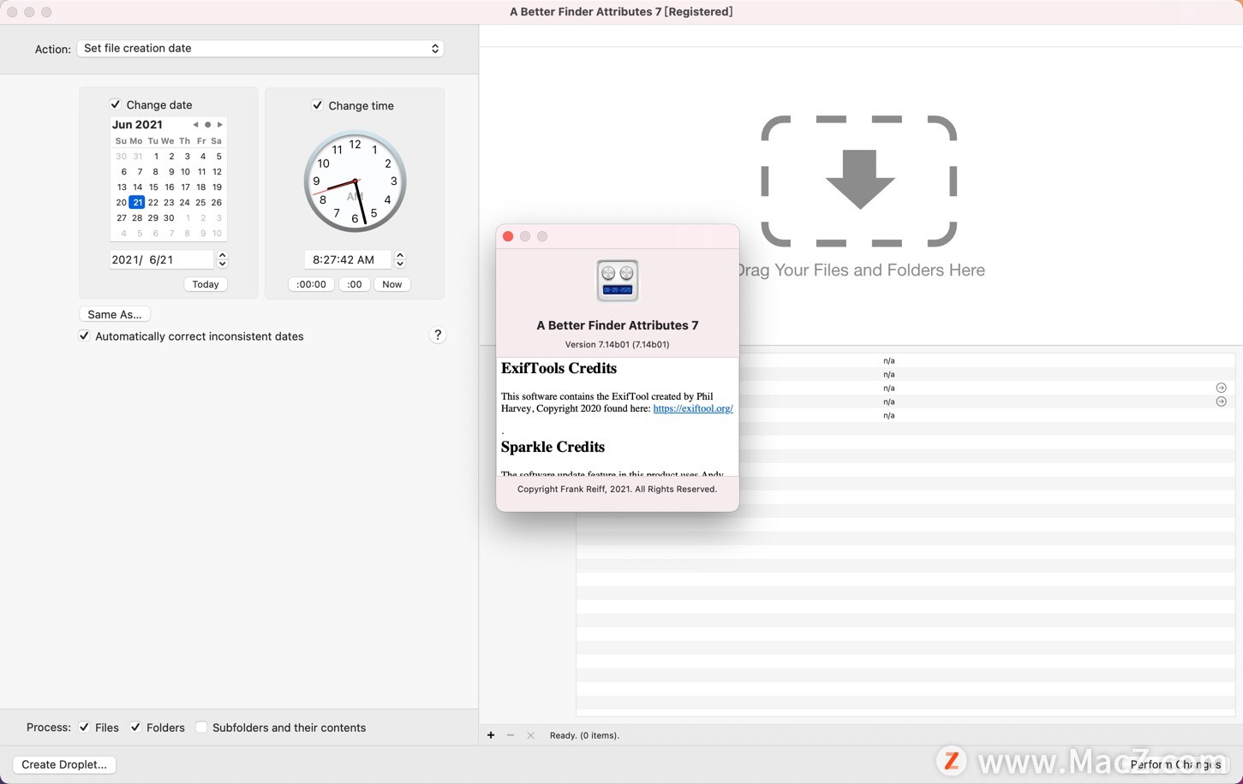Click the date field stepper arrows

point(223,259)
